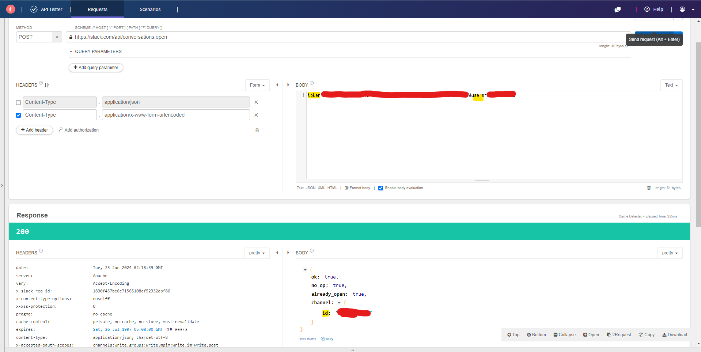Image resolution: width=701 pixels, height=352 pixels.
Task: Uncheck the x-www-form-urlencoded Content-Type checkbox
Action: [19, 116]
